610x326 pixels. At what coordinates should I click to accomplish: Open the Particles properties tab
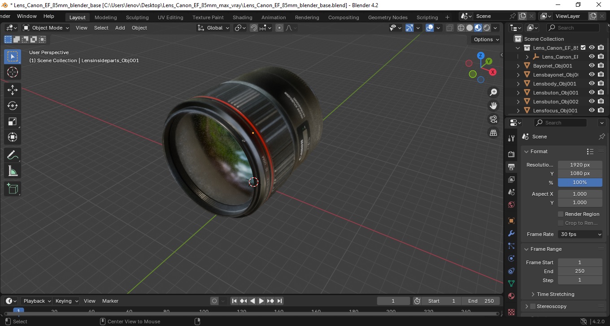point(511,246)
